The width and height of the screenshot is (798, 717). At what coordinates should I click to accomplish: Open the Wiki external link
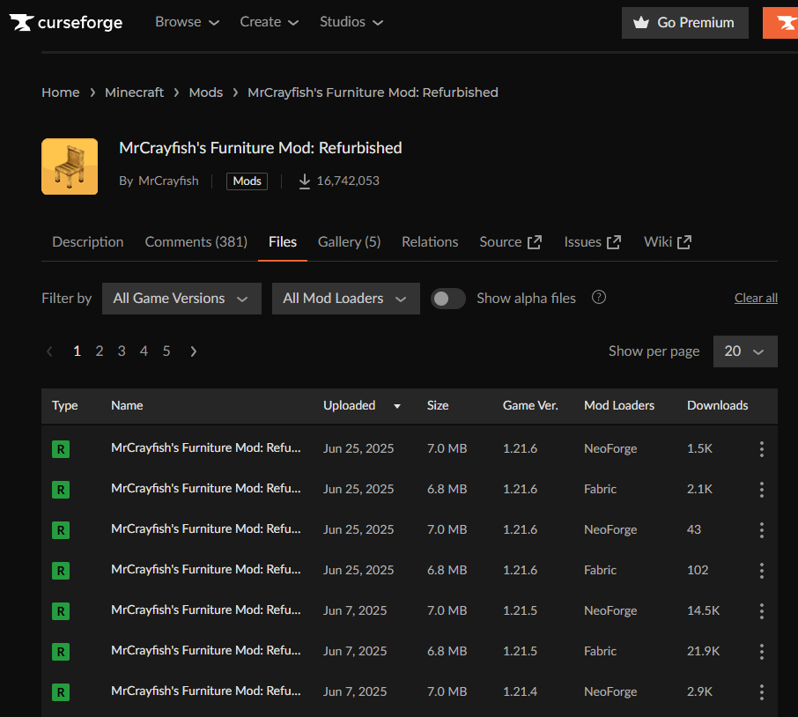[668, 242]
